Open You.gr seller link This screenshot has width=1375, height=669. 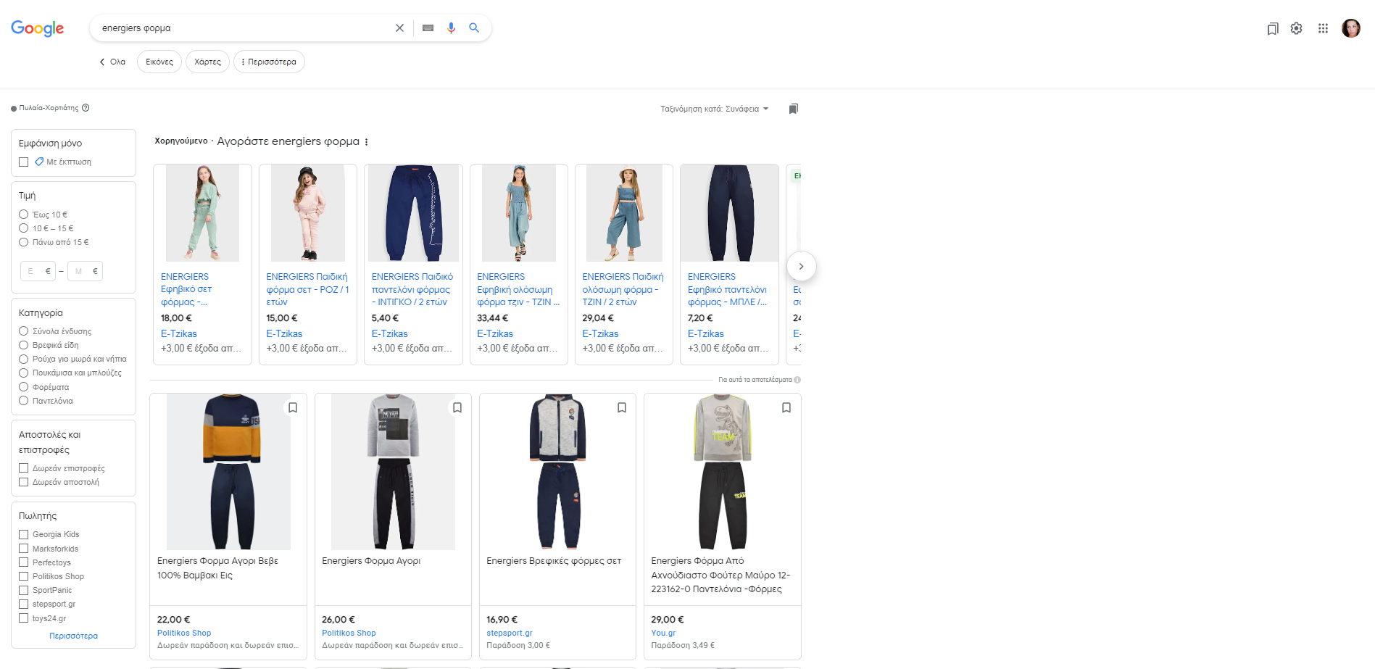pos(663,633)
